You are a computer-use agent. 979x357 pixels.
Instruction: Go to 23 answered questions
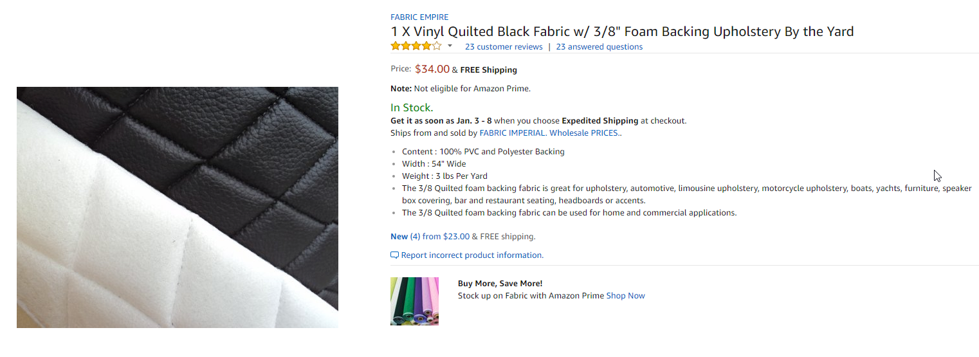click(599, 47)
